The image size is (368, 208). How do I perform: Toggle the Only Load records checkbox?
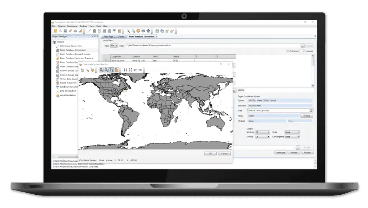288,51
